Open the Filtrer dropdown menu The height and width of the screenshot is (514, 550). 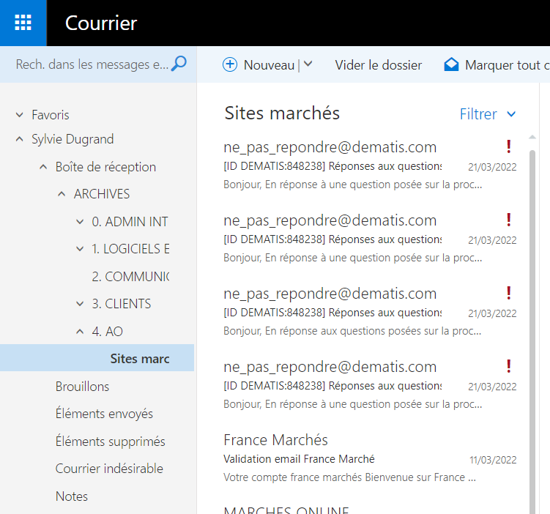click(x=488, y=114)
